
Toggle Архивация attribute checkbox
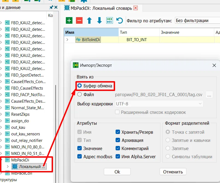pyautogui.click(x=118, y=140)
